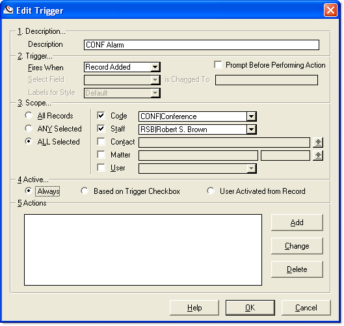Viewport: 344px width, 326px height.
Task: Click the Change action button
Action: [297, 246]
